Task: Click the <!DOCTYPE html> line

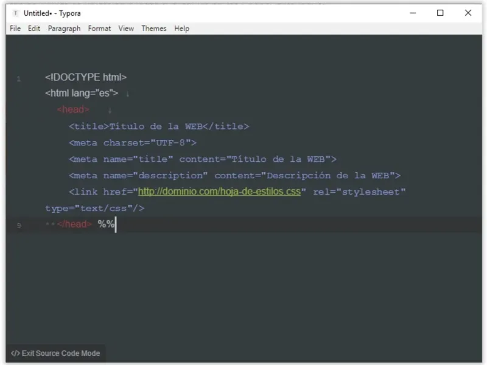Action: pyautogui.click(x=86, y=77)
